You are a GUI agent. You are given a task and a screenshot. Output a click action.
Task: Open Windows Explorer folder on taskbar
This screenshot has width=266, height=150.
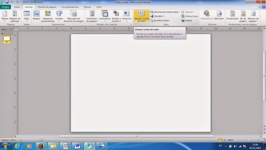click(x=53, y=146)
